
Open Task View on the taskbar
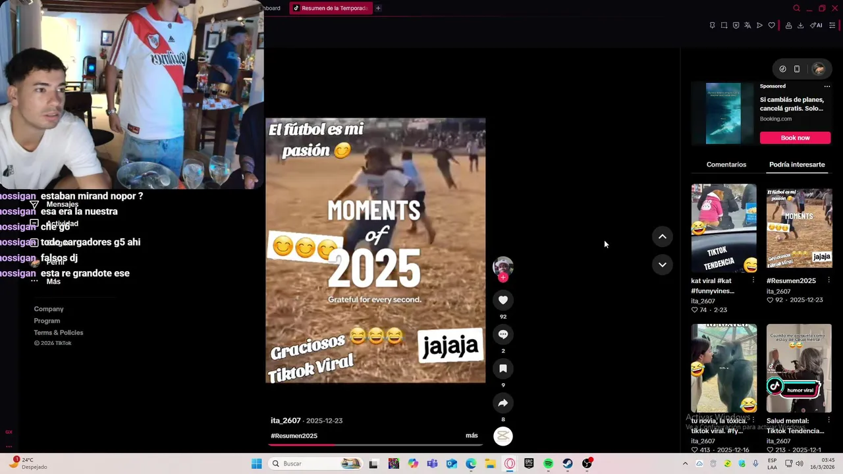373,463
